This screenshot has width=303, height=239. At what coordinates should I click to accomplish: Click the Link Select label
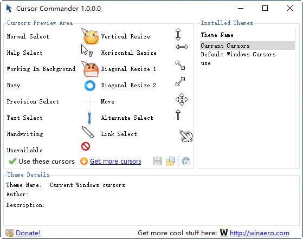[119, 134]
